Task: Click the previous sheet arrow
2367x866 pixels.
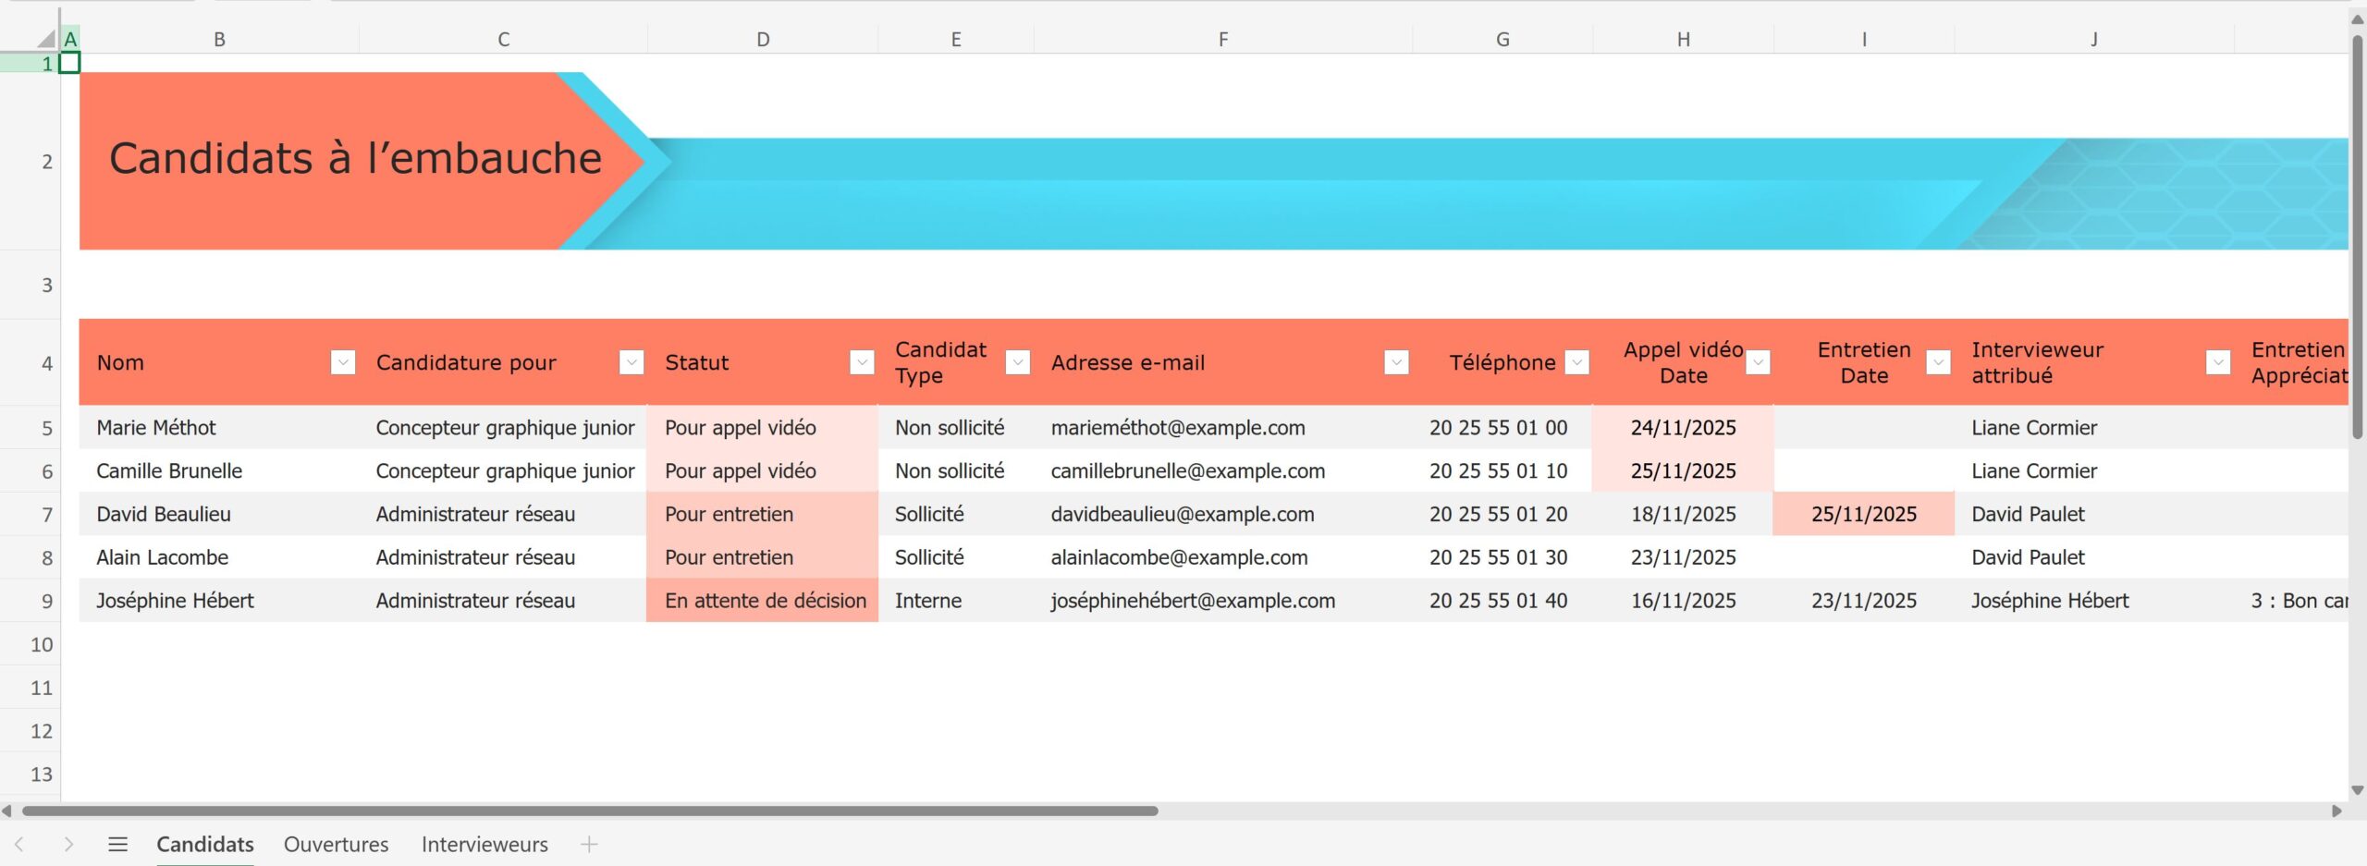Action: point(19,844)
